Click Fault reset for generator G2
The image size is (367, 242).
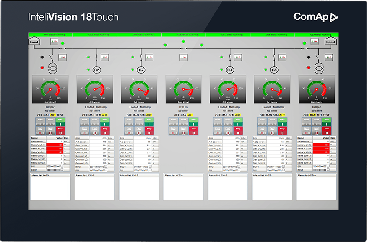94,131
